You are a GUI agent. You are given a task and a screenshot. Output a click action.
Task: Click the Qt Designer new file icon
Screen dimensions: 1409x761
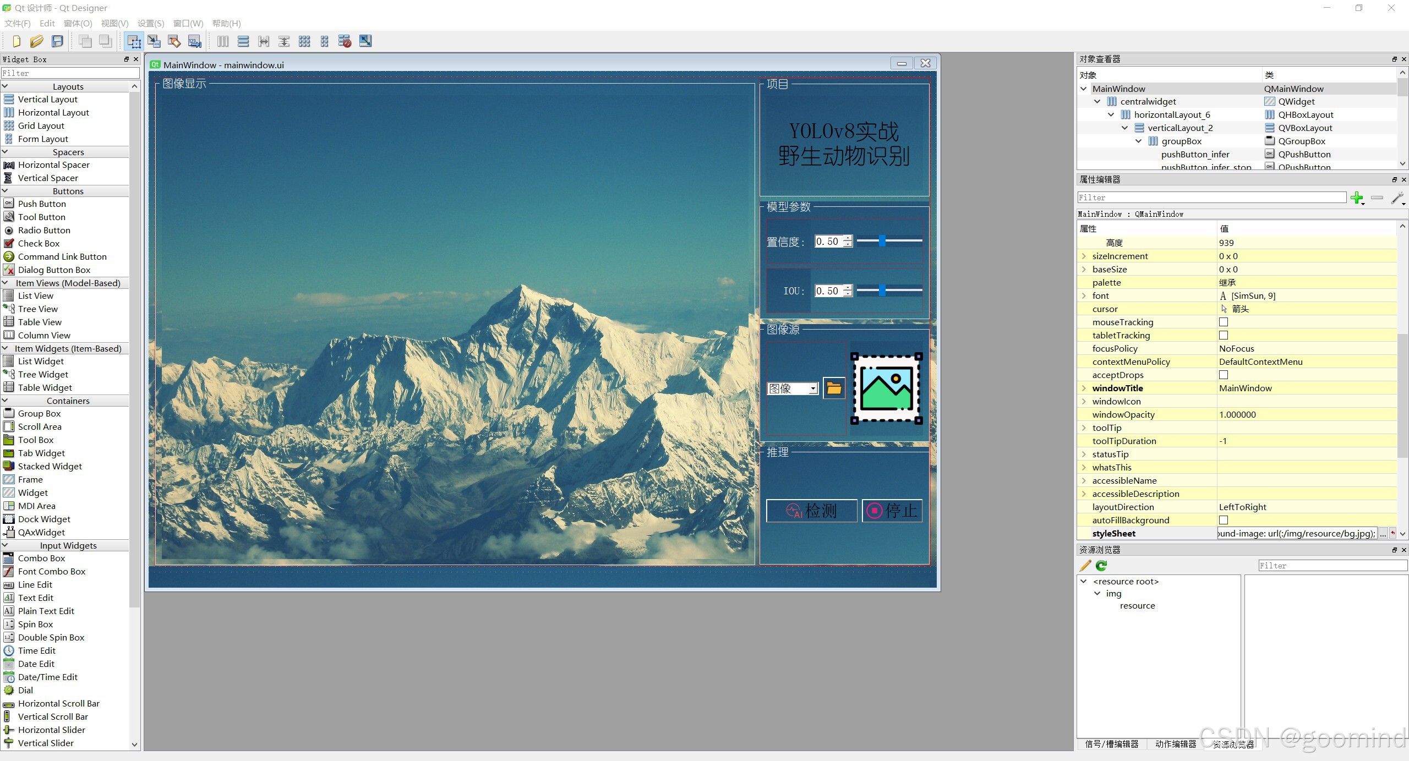(16, 40)
